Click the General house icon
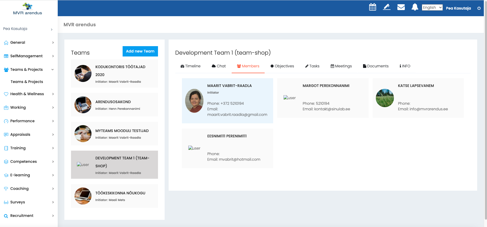 [x=6, y=43]
